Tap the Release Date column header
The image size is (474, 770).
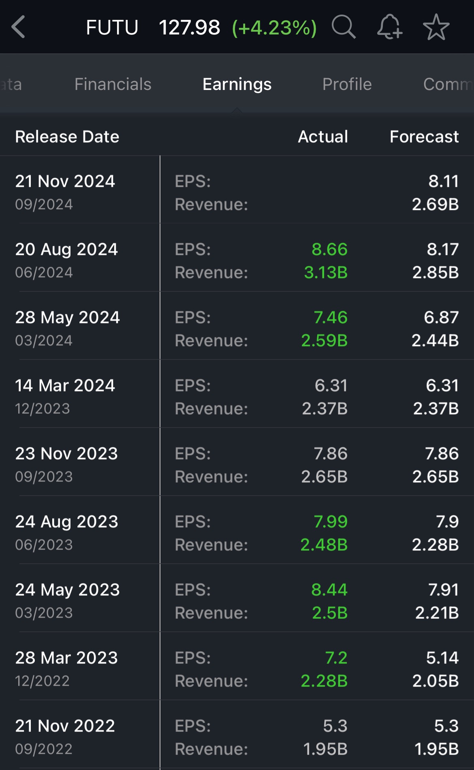click(x=67, y=137)
